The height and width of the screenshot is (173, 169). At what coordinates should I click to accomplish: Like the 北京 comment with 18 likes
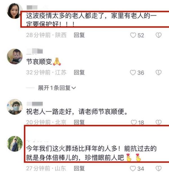pyautogui.click(x=134, y=122)
